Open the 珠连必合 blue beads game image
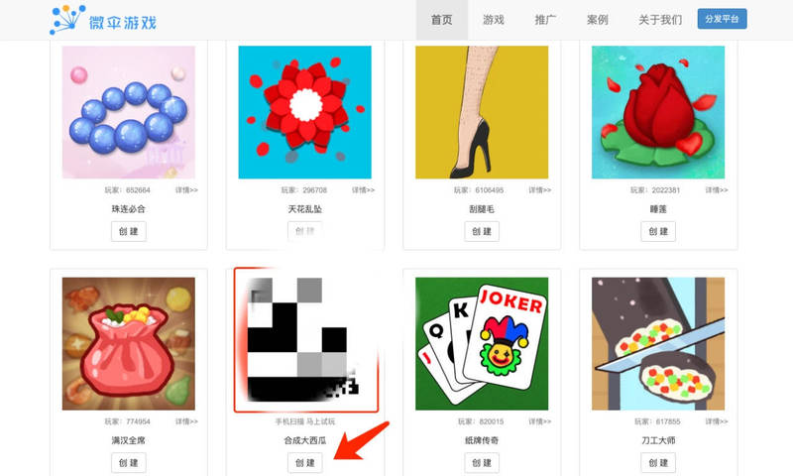The width and height of the screenshot is (793, 476). pyautogui.click(x=129, y=112)
